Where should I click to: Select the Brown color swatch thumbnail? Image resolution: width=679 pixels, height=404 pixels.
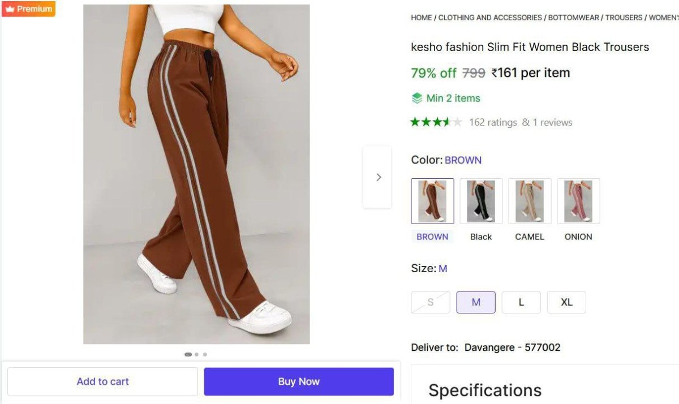(432, 201)
